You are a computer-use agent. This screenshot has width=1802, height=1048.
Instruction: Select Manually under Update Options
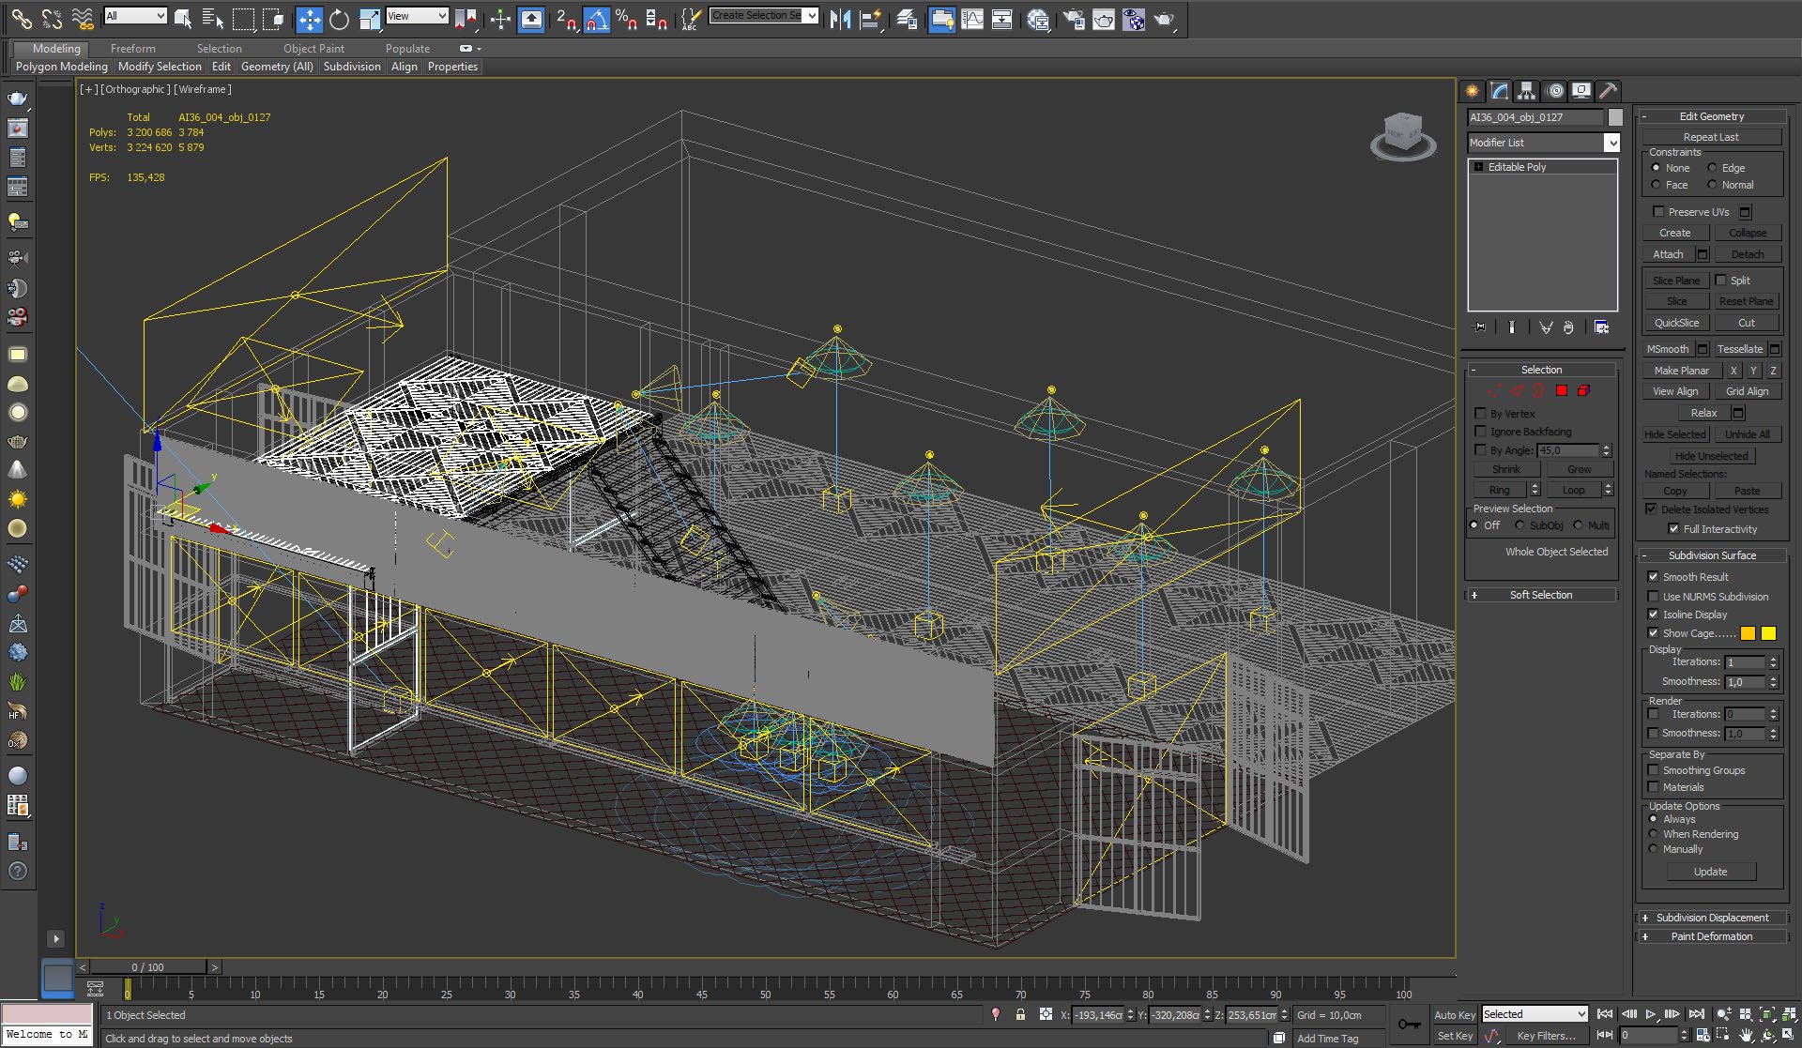click(x=1654, y=849)
